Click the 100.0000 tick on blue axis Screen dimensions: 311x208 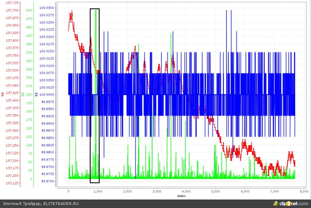(x=47, y=94)
